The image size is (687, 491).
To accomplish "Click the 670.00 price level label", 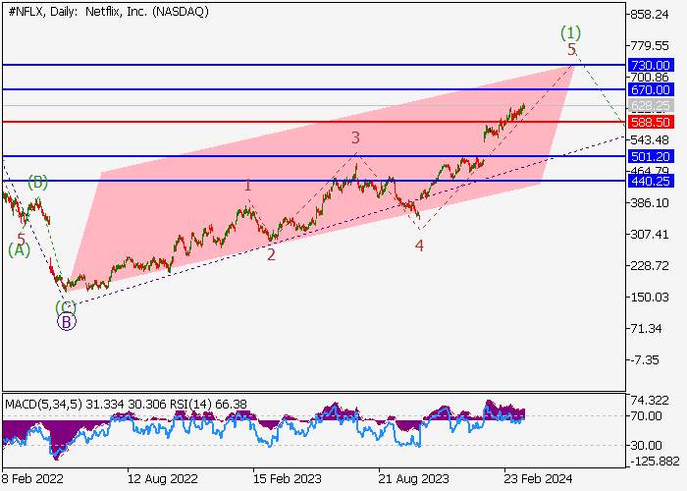I will point(651,90).
